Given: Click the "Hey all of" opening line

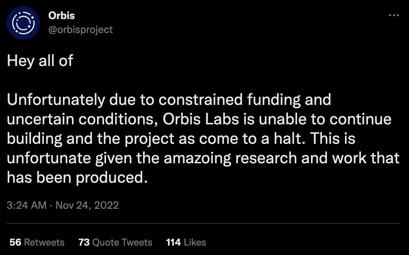Looking at the screenshot, I should point(40,61).
